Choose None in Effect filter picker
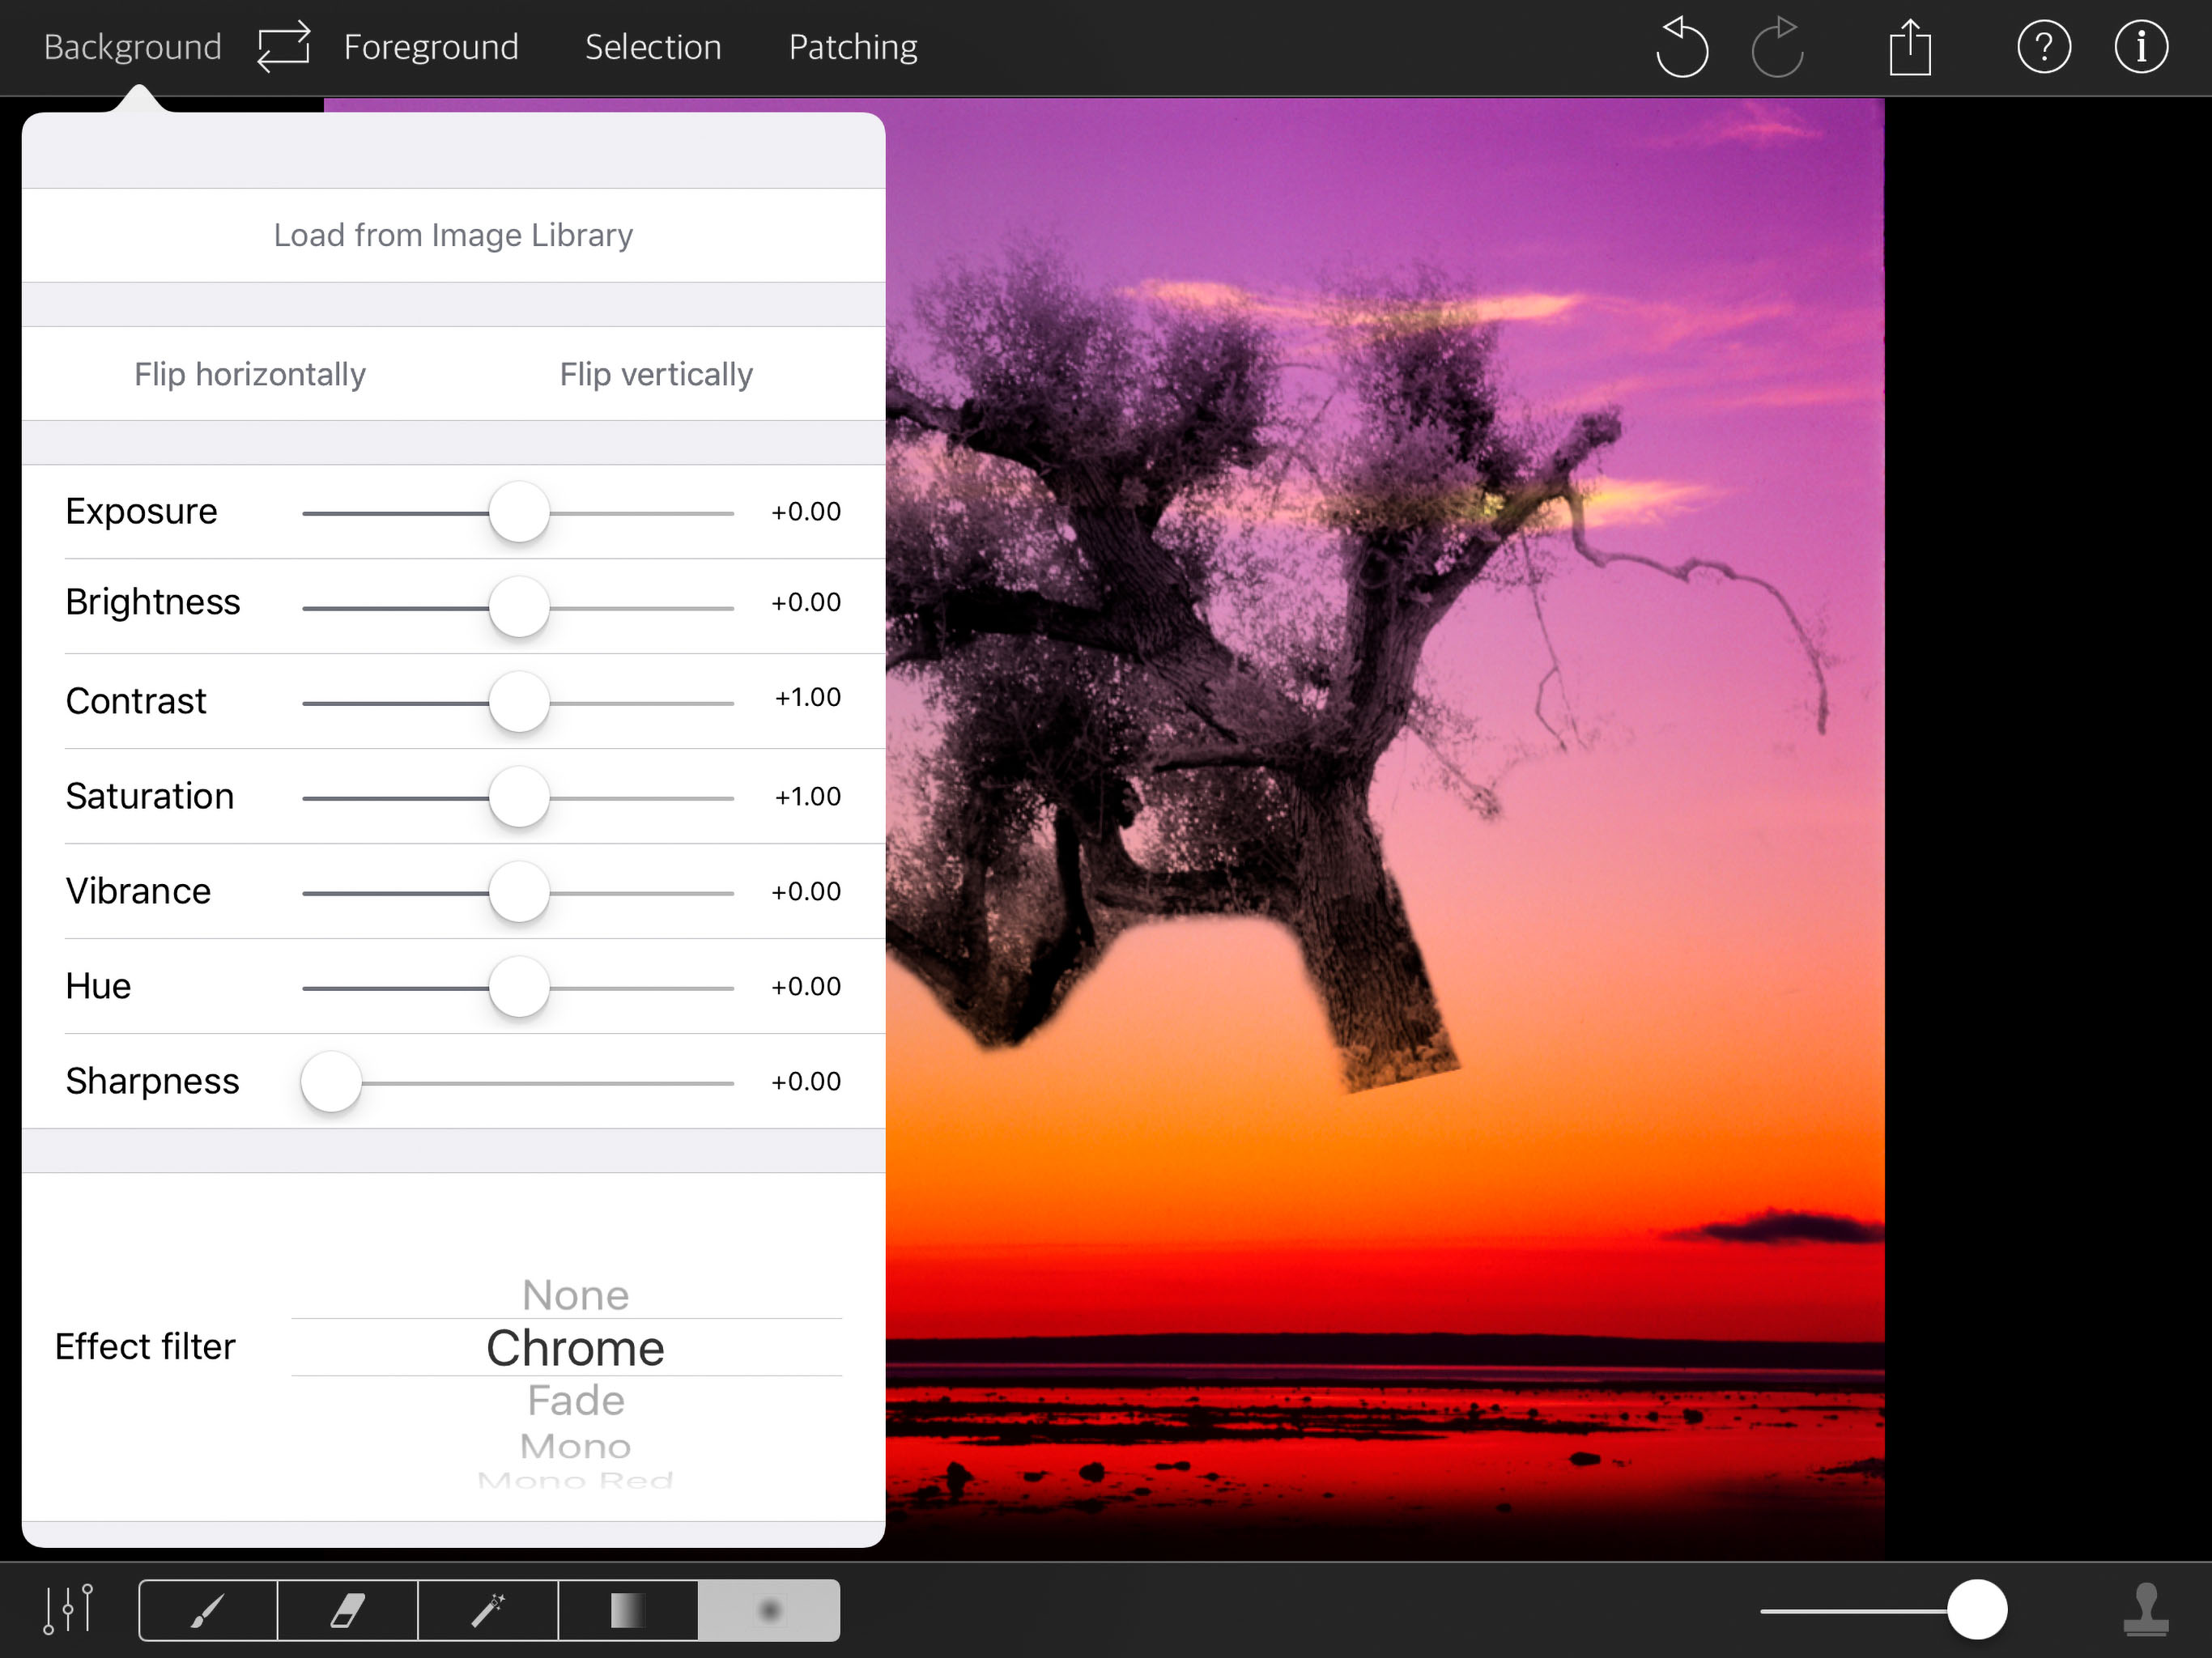Screen dimensions: 2212x1658 (575, 1295)
